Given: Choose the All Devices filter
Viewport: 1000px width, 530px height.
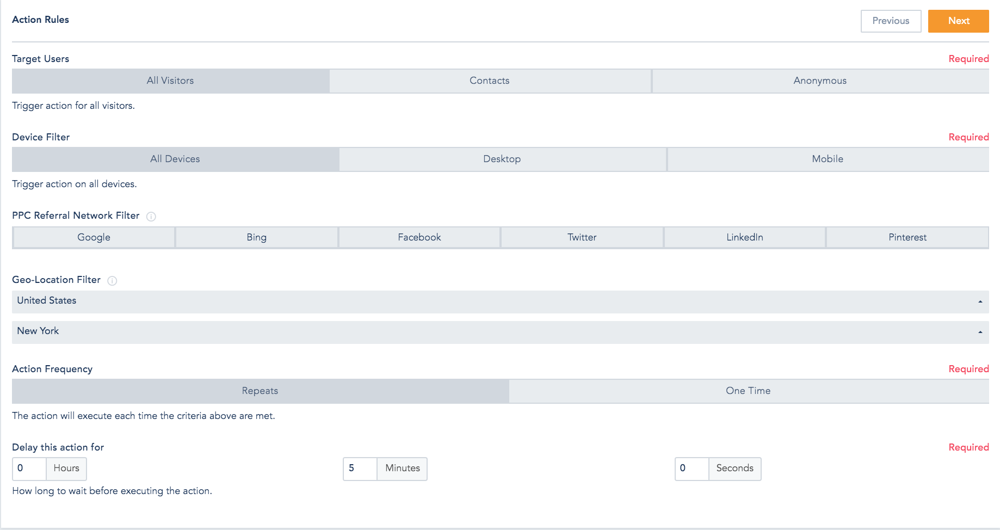Looking at the screenshot, I should coord(175,159).
